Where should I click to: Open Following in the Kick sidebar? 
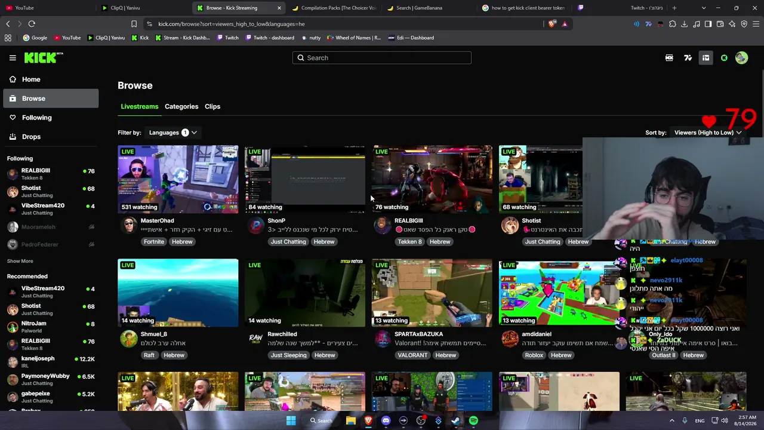[51, 118]
